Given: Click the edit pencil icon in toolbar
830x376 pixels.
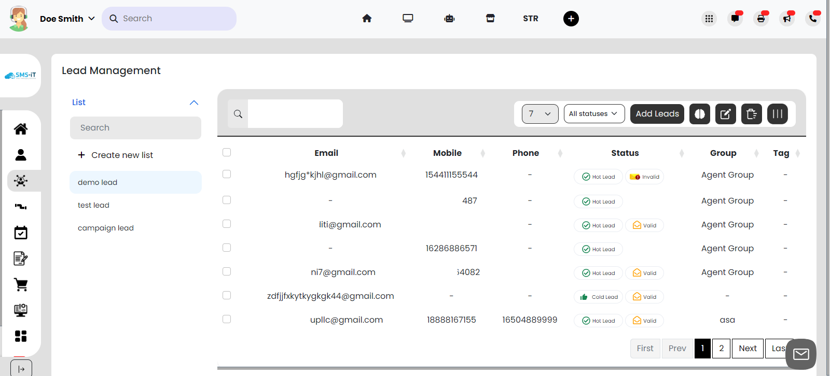Looking at the screenshot, I should tap(725, 114).
